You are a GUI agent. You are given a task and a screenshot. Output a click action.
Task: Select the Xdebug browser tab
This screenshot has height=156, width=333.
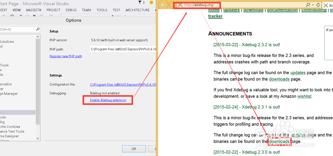[x=328, y=5]
